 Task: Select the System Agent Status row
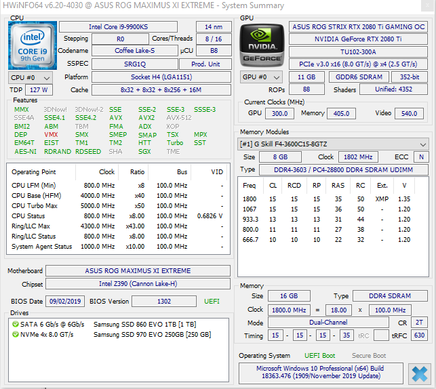pyautogui.click(x=118, y=247)
